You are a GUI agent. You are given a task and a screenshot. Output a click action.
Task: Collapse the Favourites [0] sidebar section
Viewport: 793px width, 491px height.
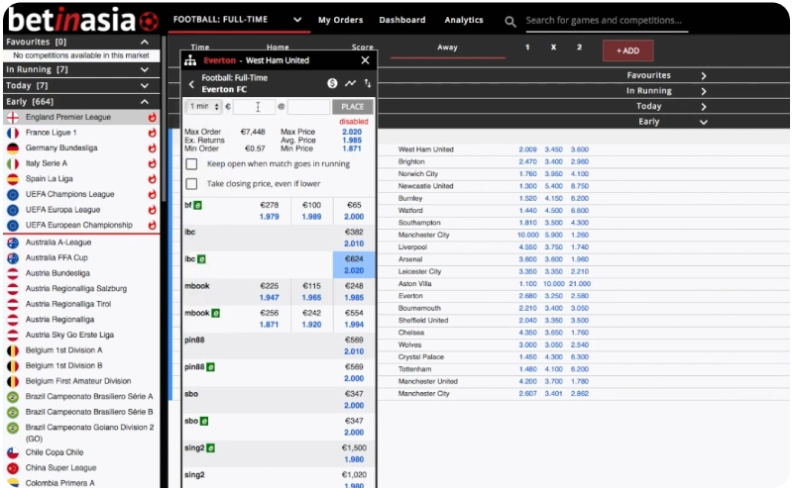(145, 42)
